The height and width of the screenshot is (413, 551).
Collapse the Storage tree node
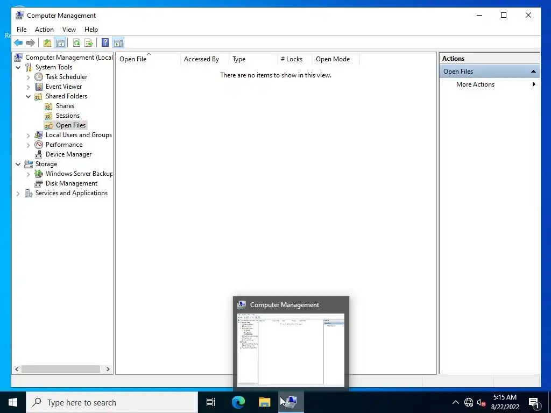tap(18, 164)
